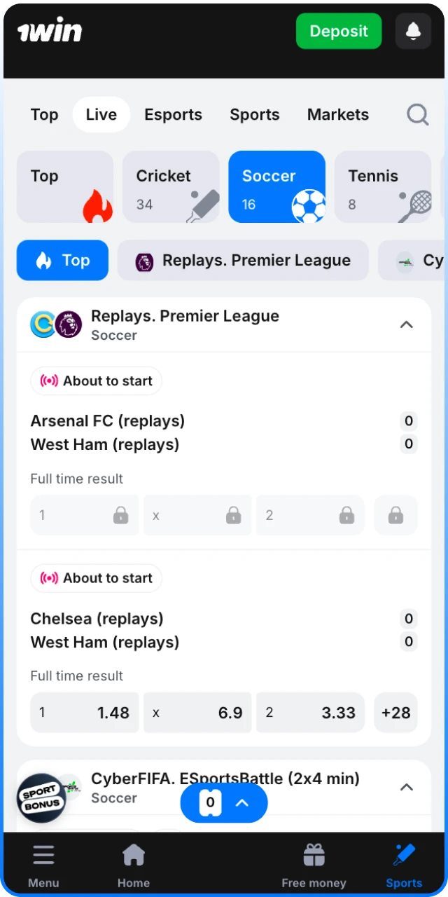Screen dimensions: 448x897
Task: Click the 1win logo
Action: coord(49,29)
